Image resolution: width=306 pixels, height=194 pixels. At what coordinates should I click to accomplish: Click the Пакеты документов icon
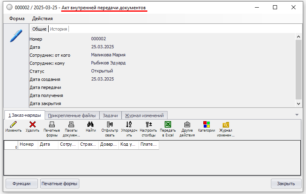[71, 125]
